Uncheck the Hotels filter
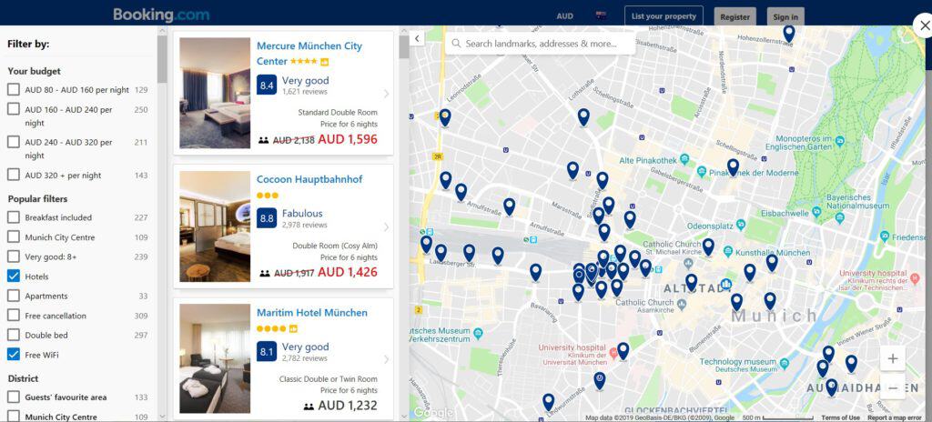 13,276
